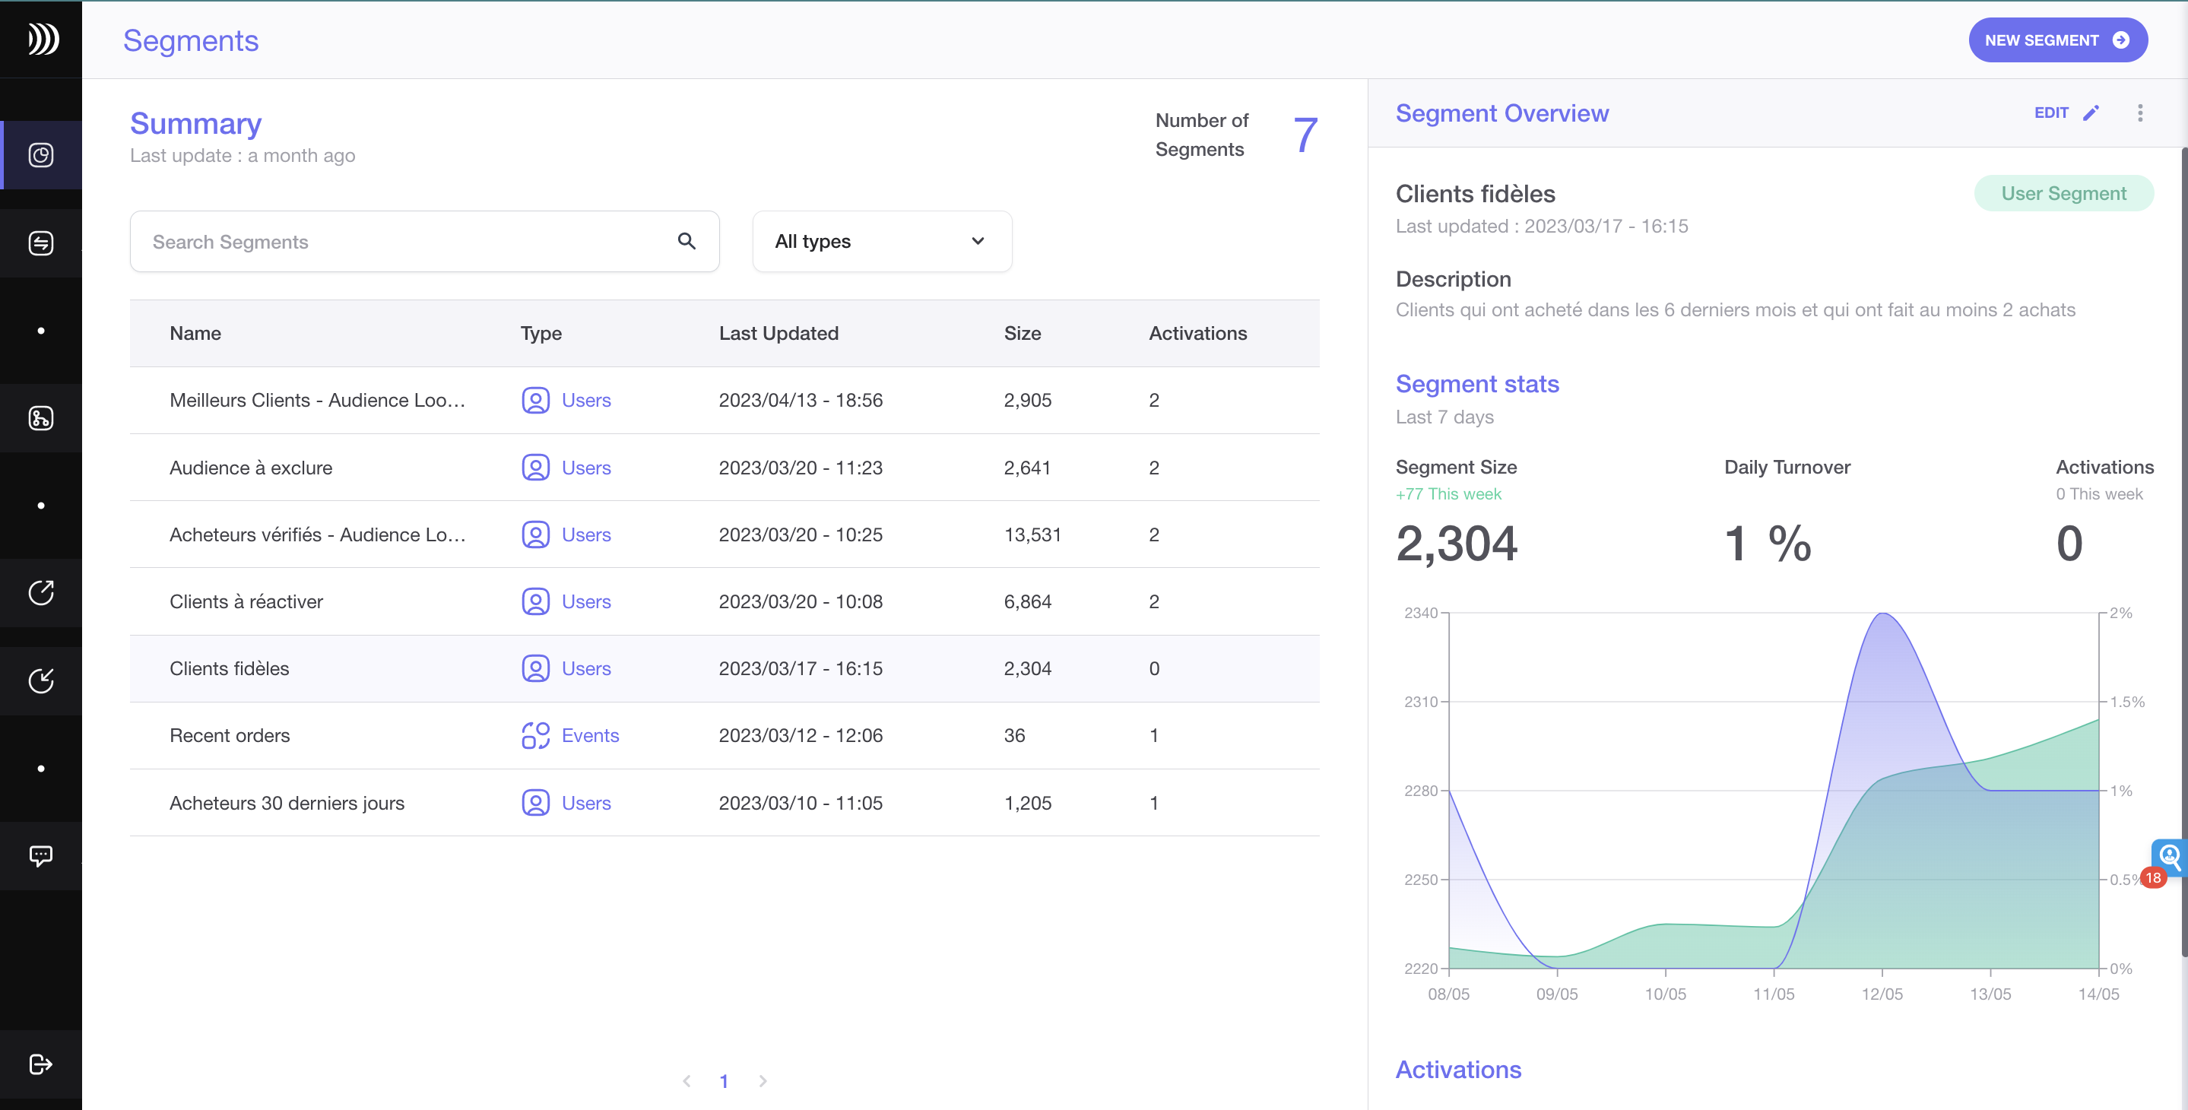This screenshot has width=2188, height=1110.
Task: Select the Audience à exclure segment
Action: 251,467
